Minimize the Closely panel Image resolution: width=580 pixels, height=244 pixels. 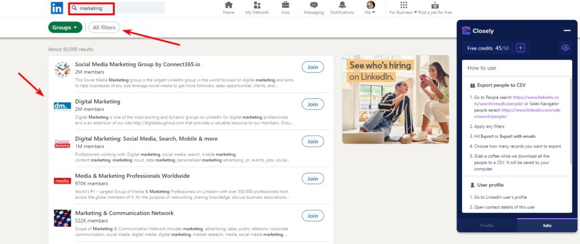click(566, 31)
